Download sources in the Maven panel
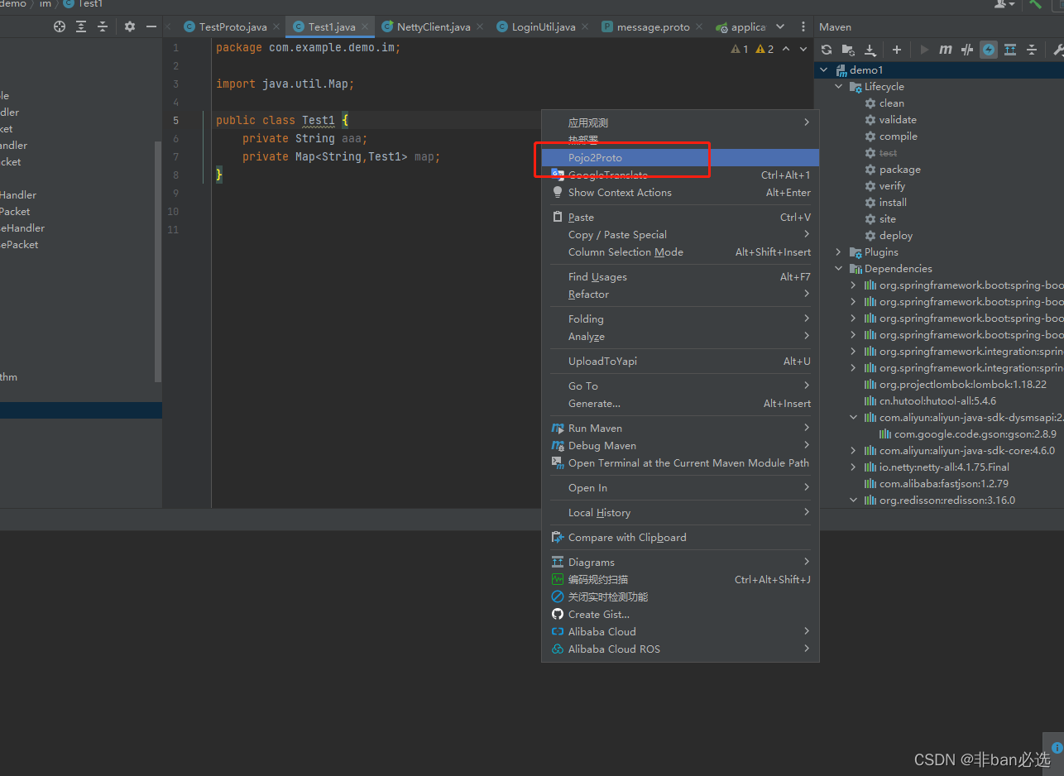This screenshot has height=776, width=1064. [x=870, y=49]
